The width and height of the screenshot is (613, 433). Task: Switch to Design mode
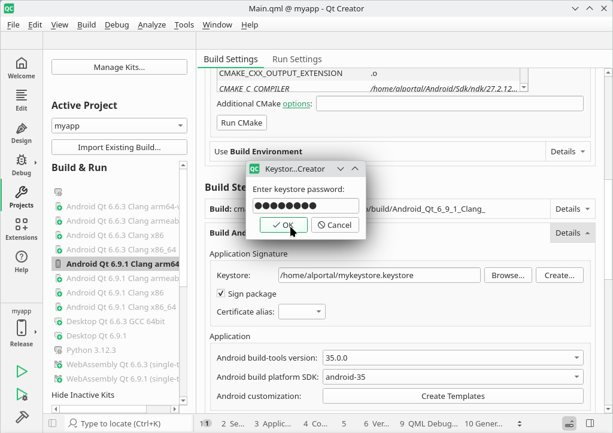[x=22, y=133]
